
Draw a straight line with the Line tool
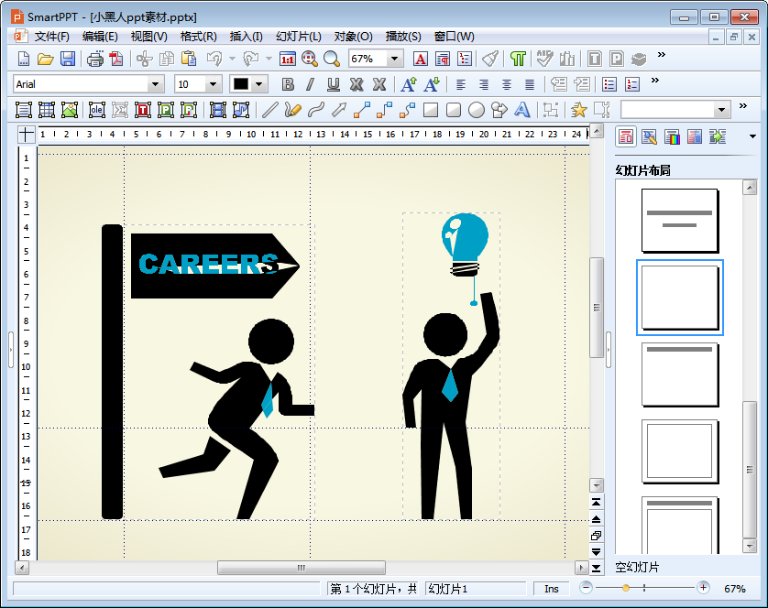(x=269, y=110)
